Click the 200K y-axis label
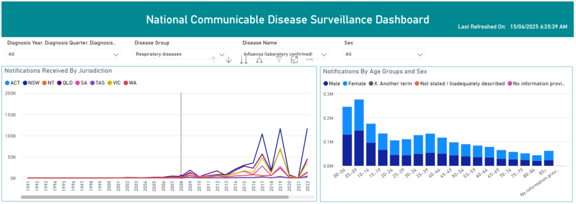Image resolution: width=576 pixels, height=204 pixels. (10, 94)
